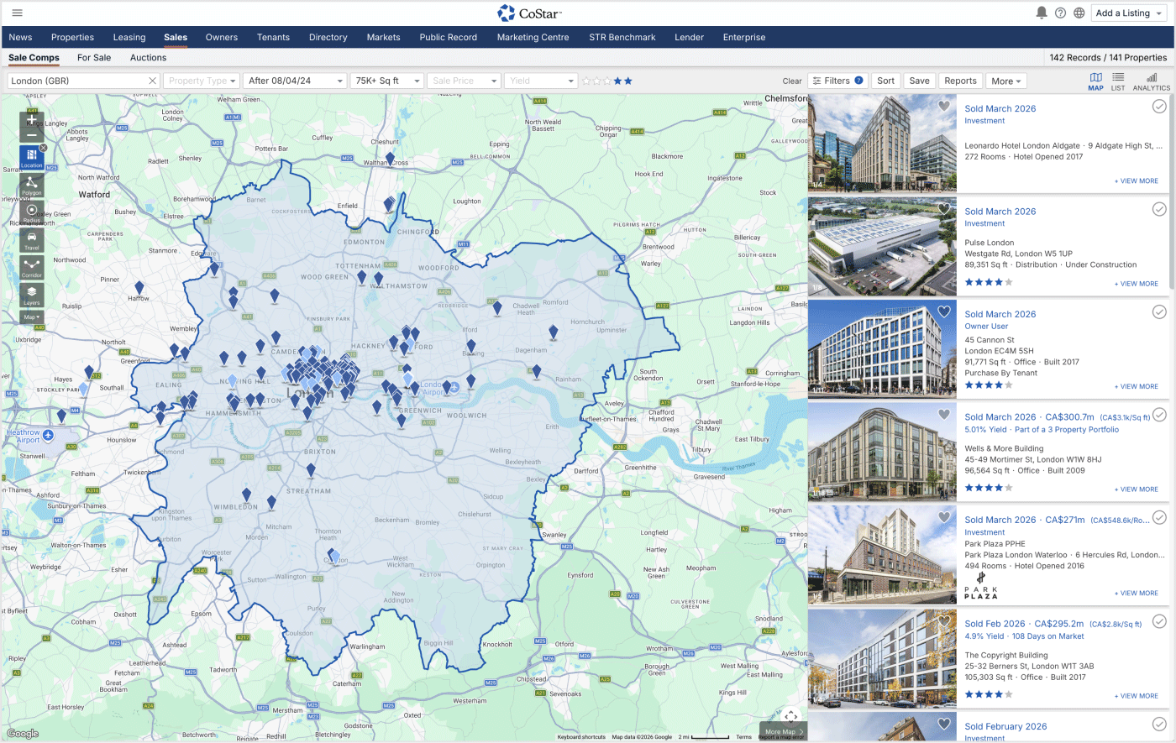
Task: Select checkmark for Leonardo Hotel listing
Action: (1159, 107)
